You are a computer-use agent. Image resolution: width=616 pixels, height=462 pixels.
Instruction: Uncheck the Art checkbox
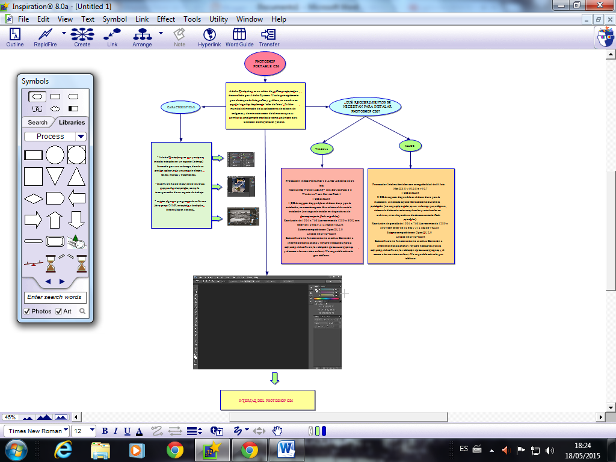tap(58, 311)
